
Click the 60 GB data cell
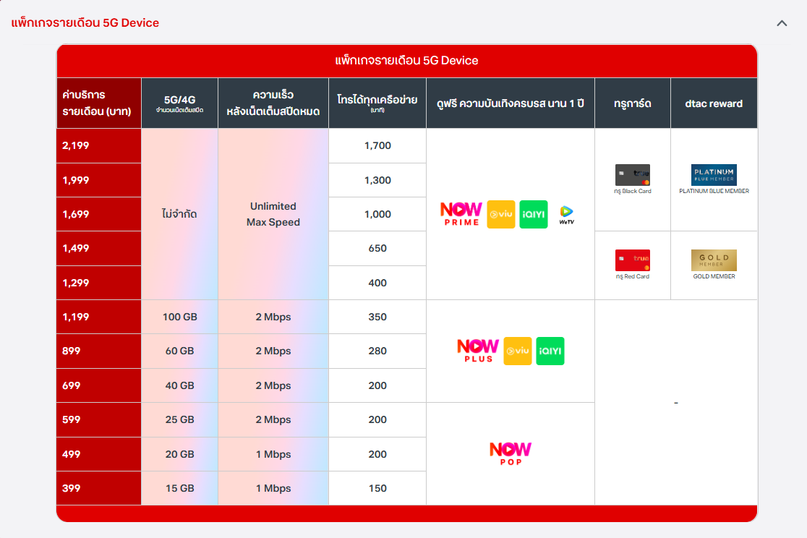179,351
